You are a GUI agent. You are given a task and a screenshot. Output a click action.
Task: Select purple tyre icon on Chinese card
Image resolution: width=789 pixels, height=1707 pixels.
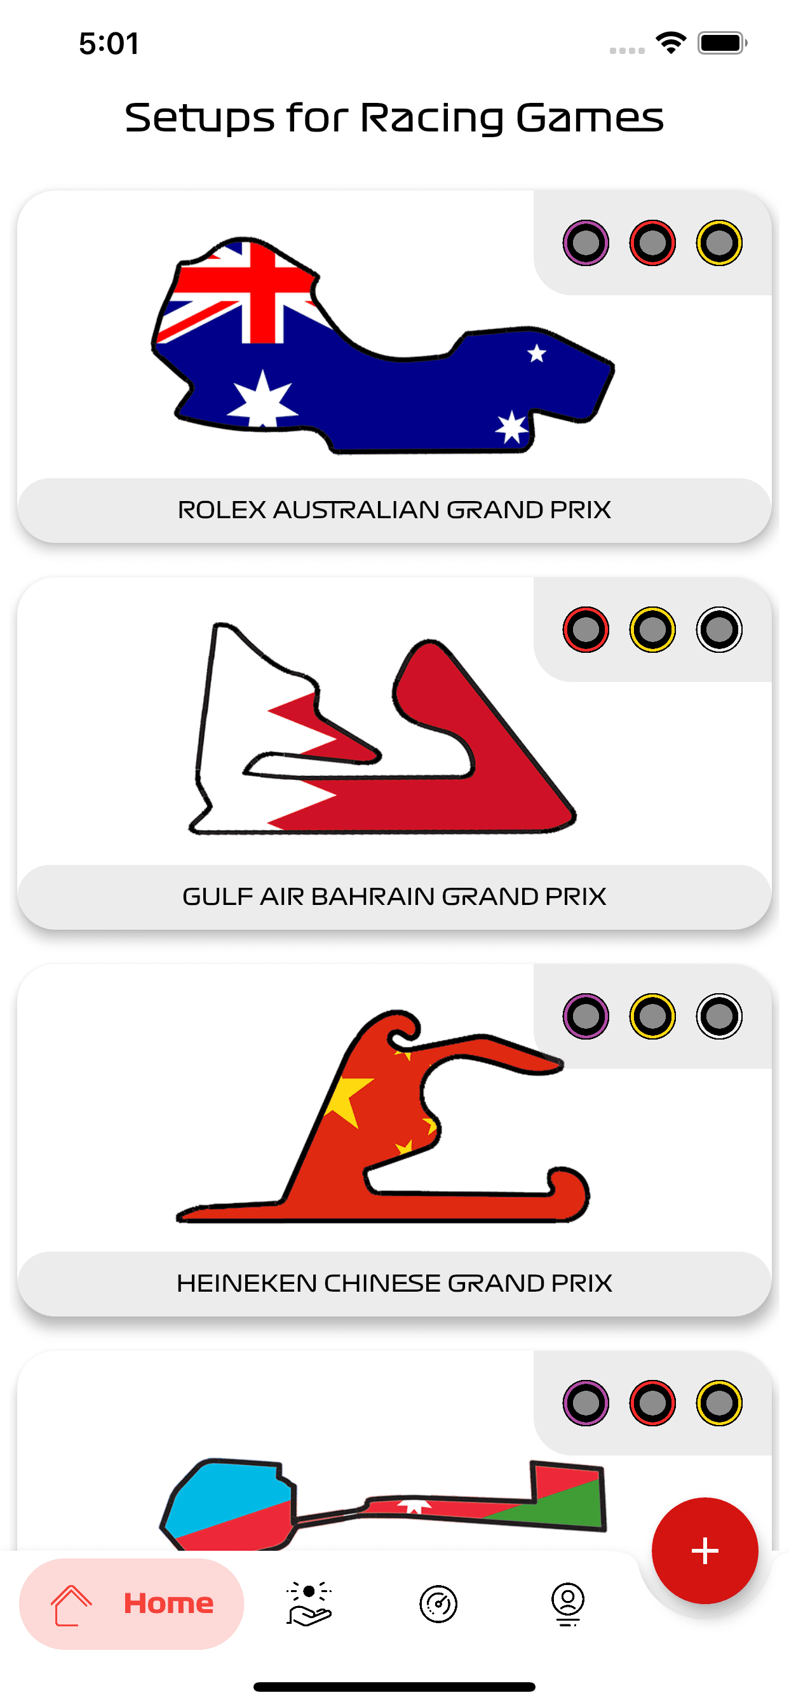point(586,1016)
